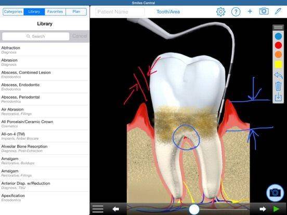Tap the plus add icon
Screen dimensions: 287x215
[250, 11]
